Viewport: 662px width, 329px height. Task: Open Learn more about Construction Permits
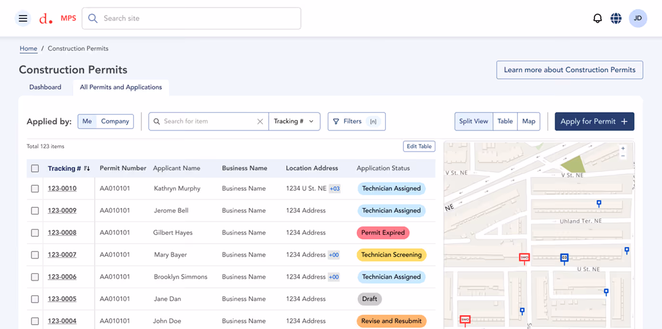[x=569, y=69]
